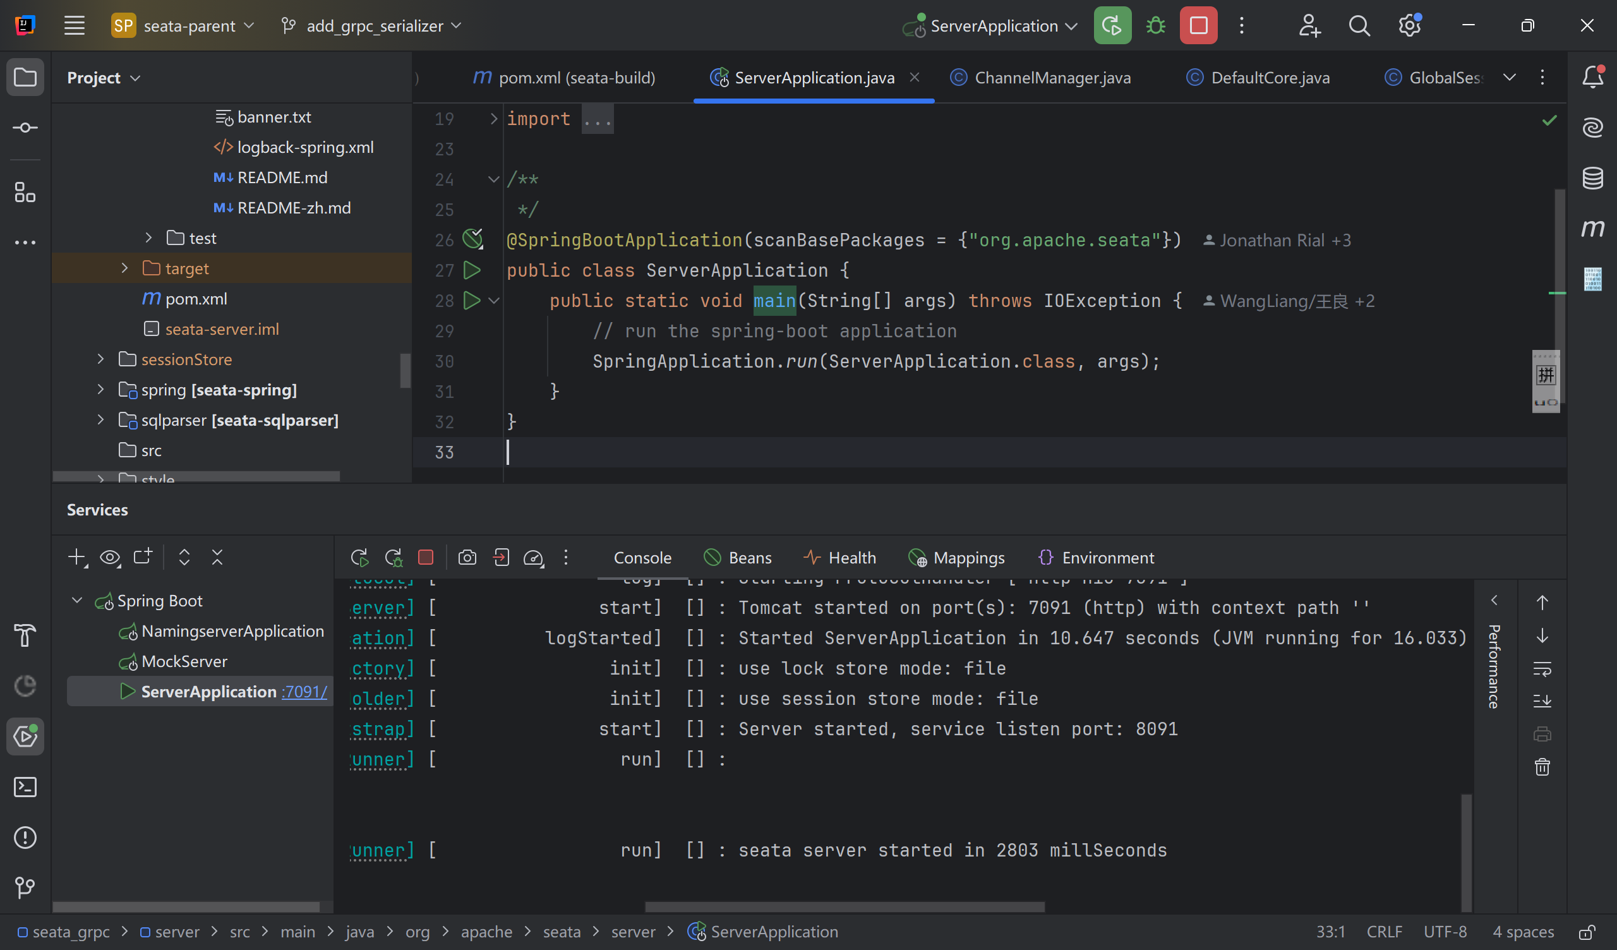Click the thread dump camera icon in Services
Viewport: 1617px width, 950px height.
coord(467,557)
